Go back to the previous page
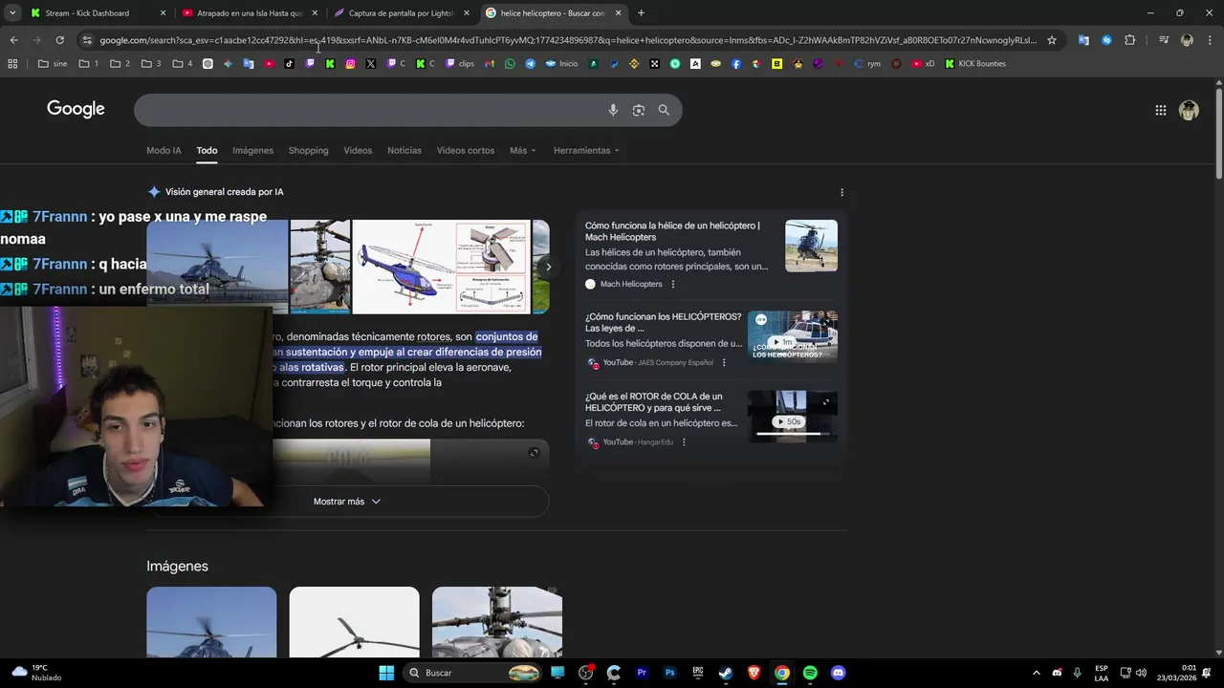Screen dimensions: 1224x688 tap(13, 40)
